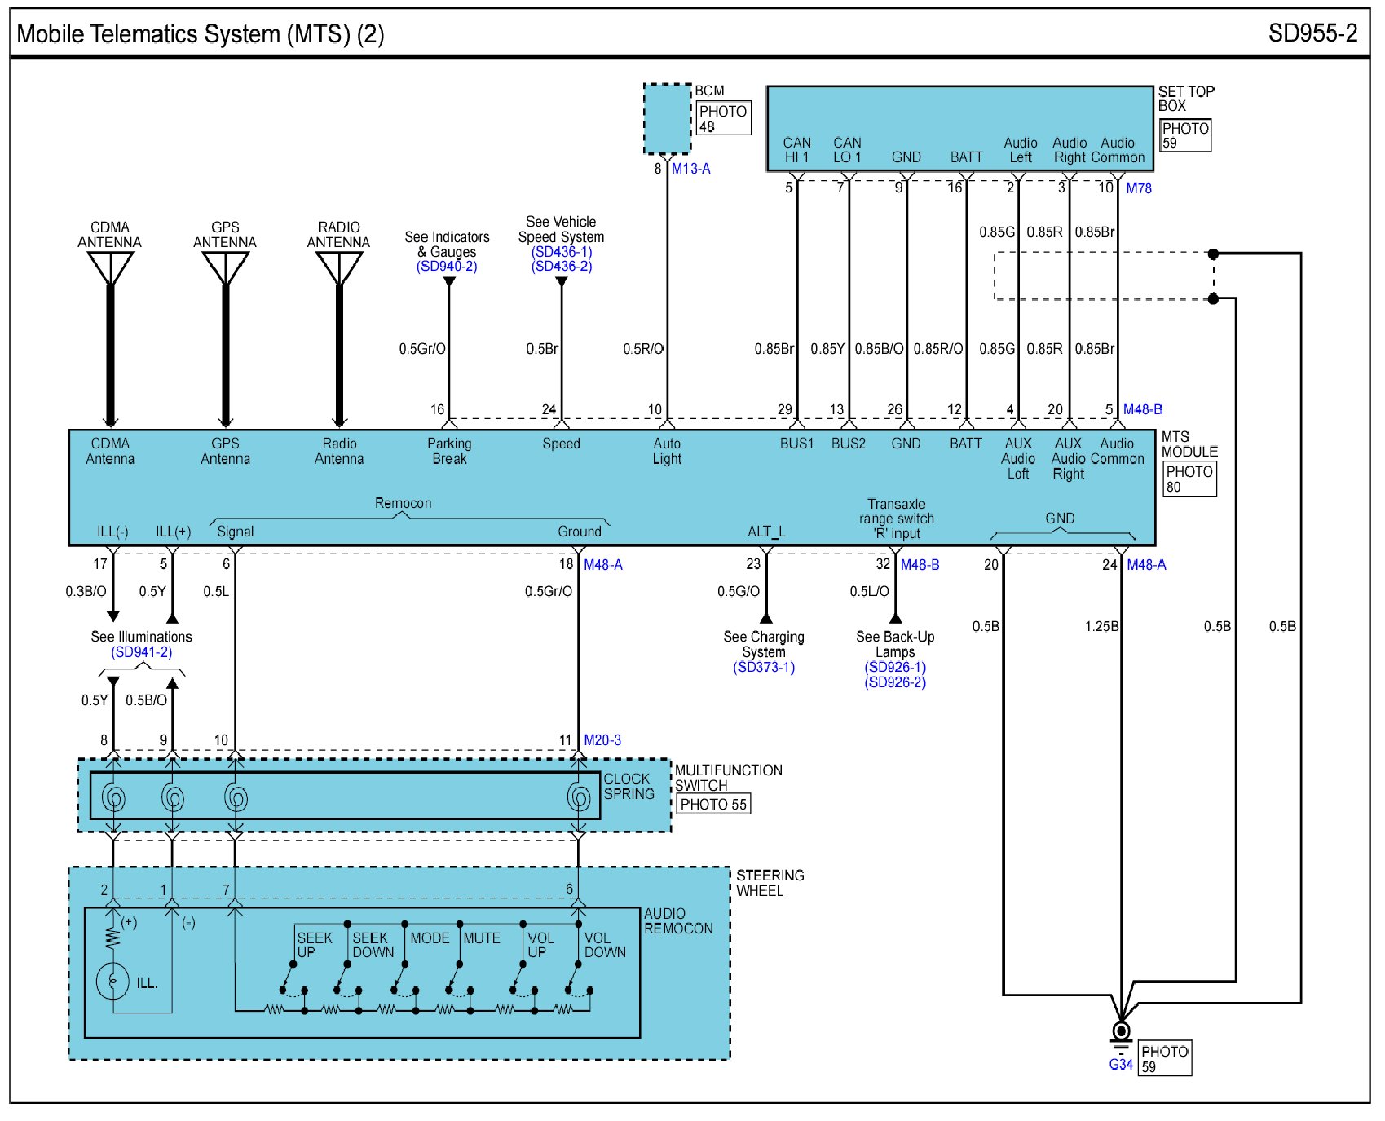
Task: Click the leftmost clock spring coil symbol
Action: (x=113, y=797)
